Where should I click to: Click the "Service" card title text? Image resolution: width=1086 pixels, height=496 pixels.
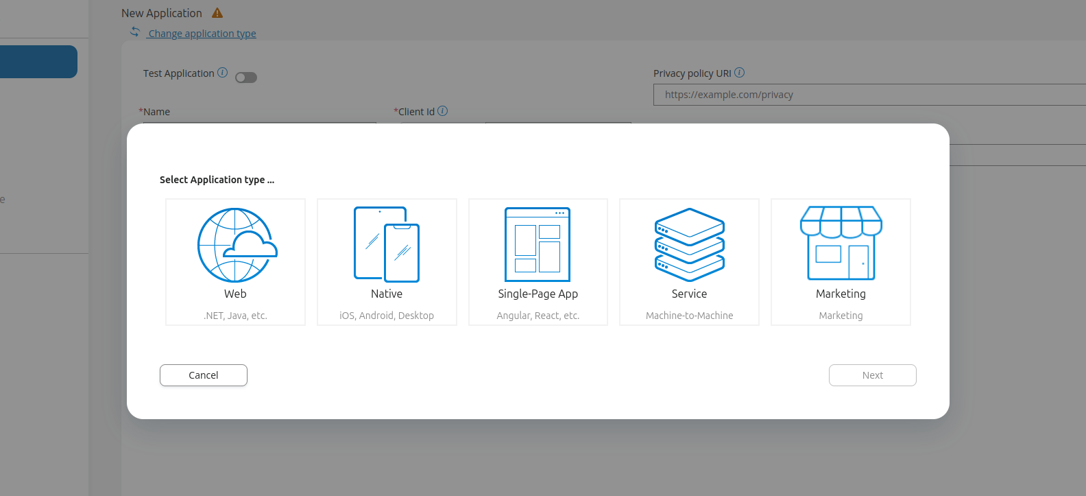(x=690, y=294)
